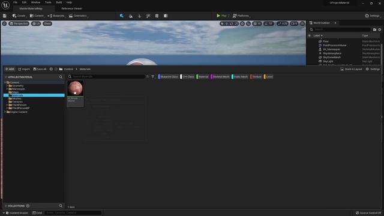Select SkyAtmosphere in the Outliner
The image size is (384, 216).
[332, 53]
